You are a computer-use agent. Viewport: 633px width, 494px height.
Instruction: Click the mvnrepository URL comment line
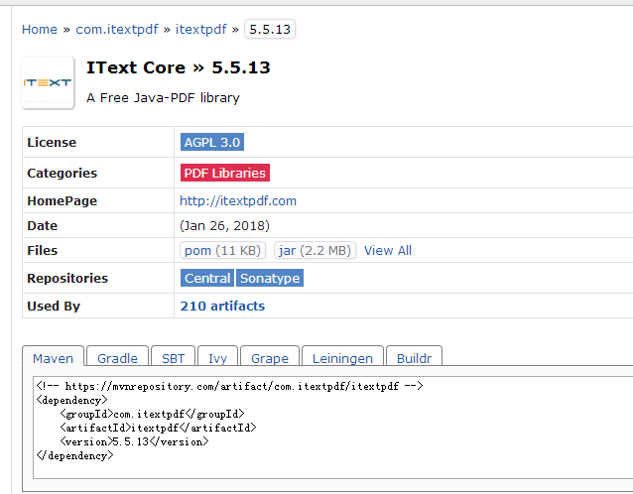coord(229,386)
